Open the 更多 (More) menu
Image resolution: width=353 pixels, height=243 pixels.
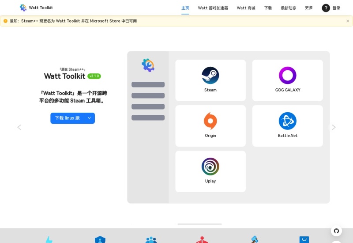coord(309,8)
